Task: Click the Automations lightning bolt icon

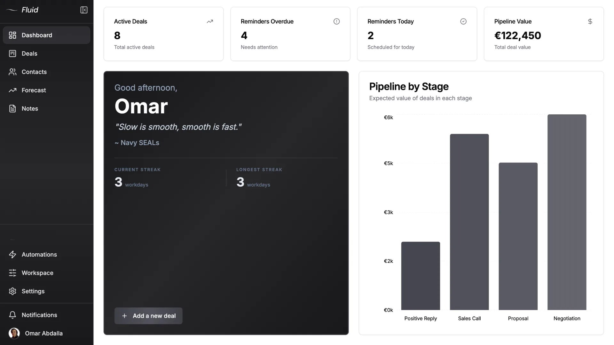Action: [x=12, y=255]
